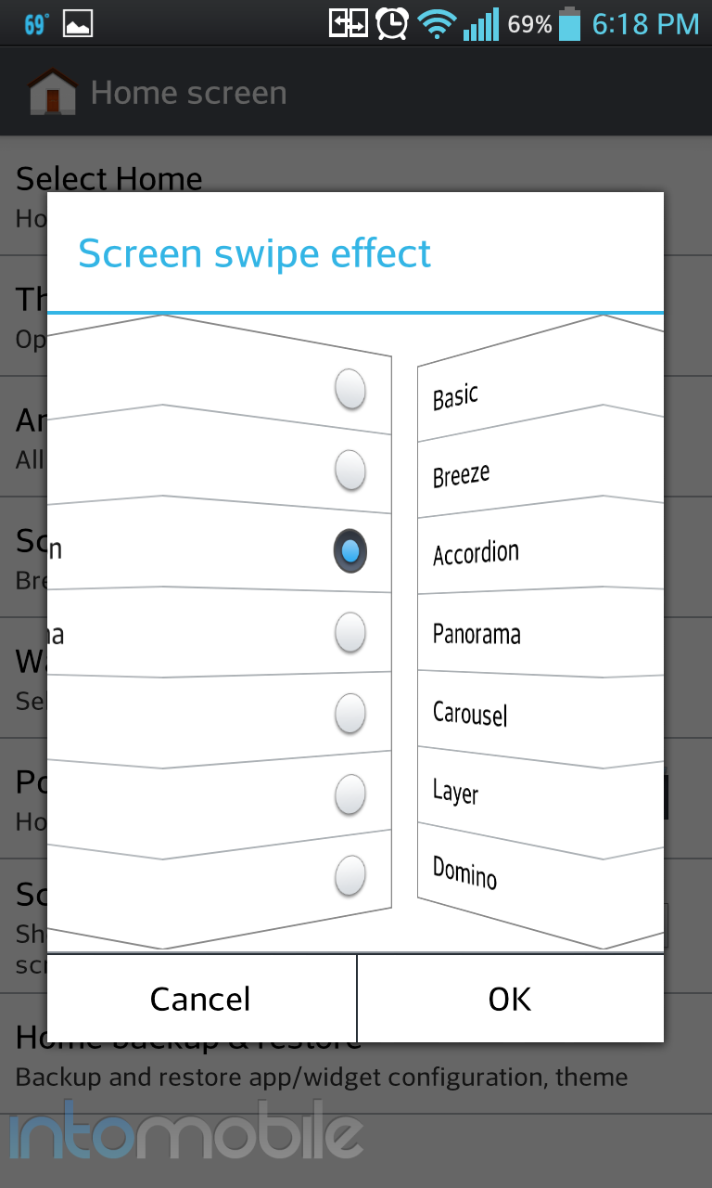The width and height of the screenshot is (712, 1188).
Task: Tap the data sync arrows icon
Action: click(349, 24)
